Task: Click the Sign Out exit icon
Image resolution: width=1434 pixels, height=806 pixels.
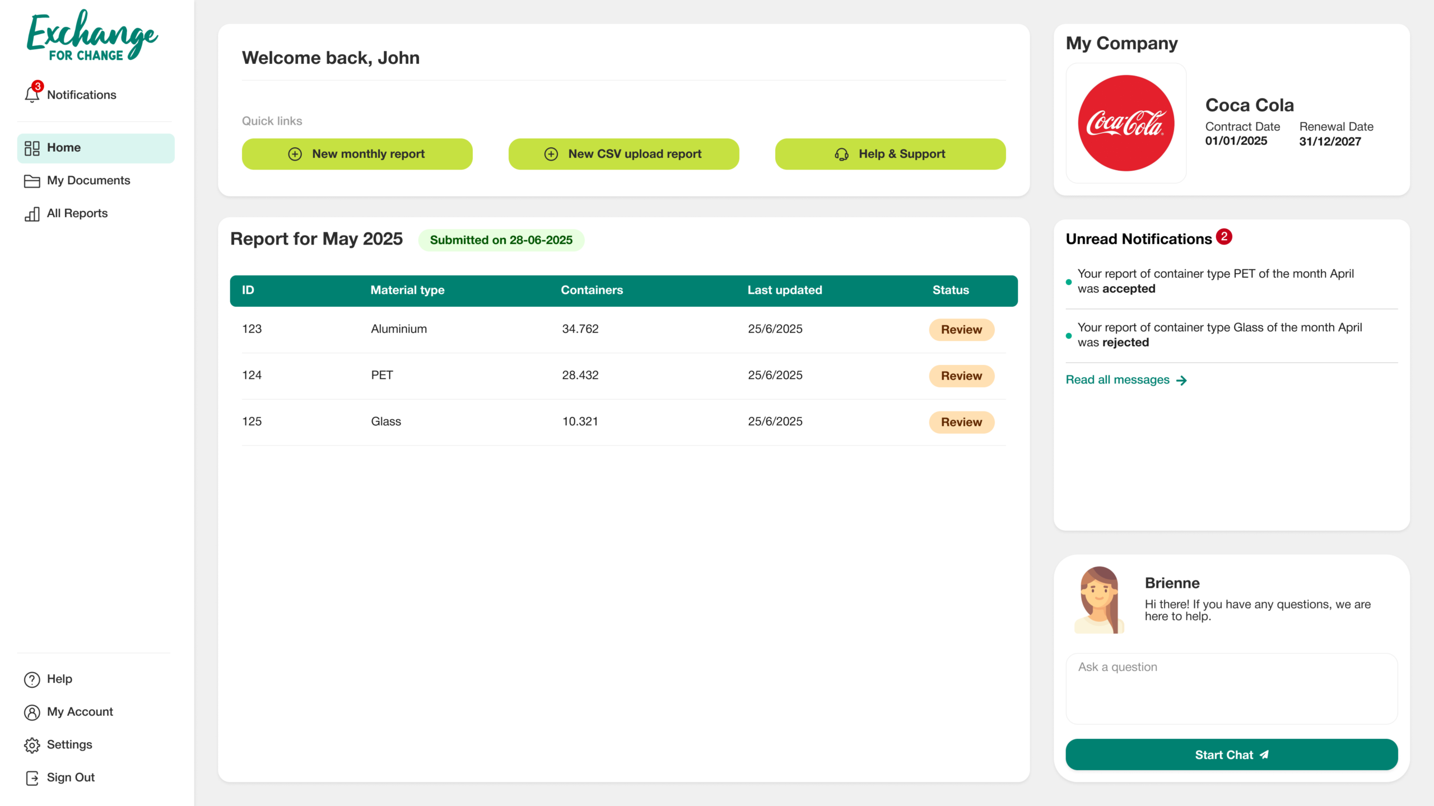Action: (32, 778)
